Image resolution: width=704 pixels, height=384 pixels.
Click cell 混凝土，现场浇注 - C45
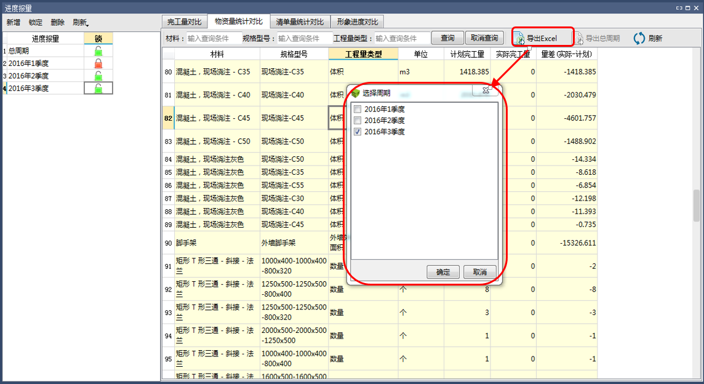(x=217, y=118)
